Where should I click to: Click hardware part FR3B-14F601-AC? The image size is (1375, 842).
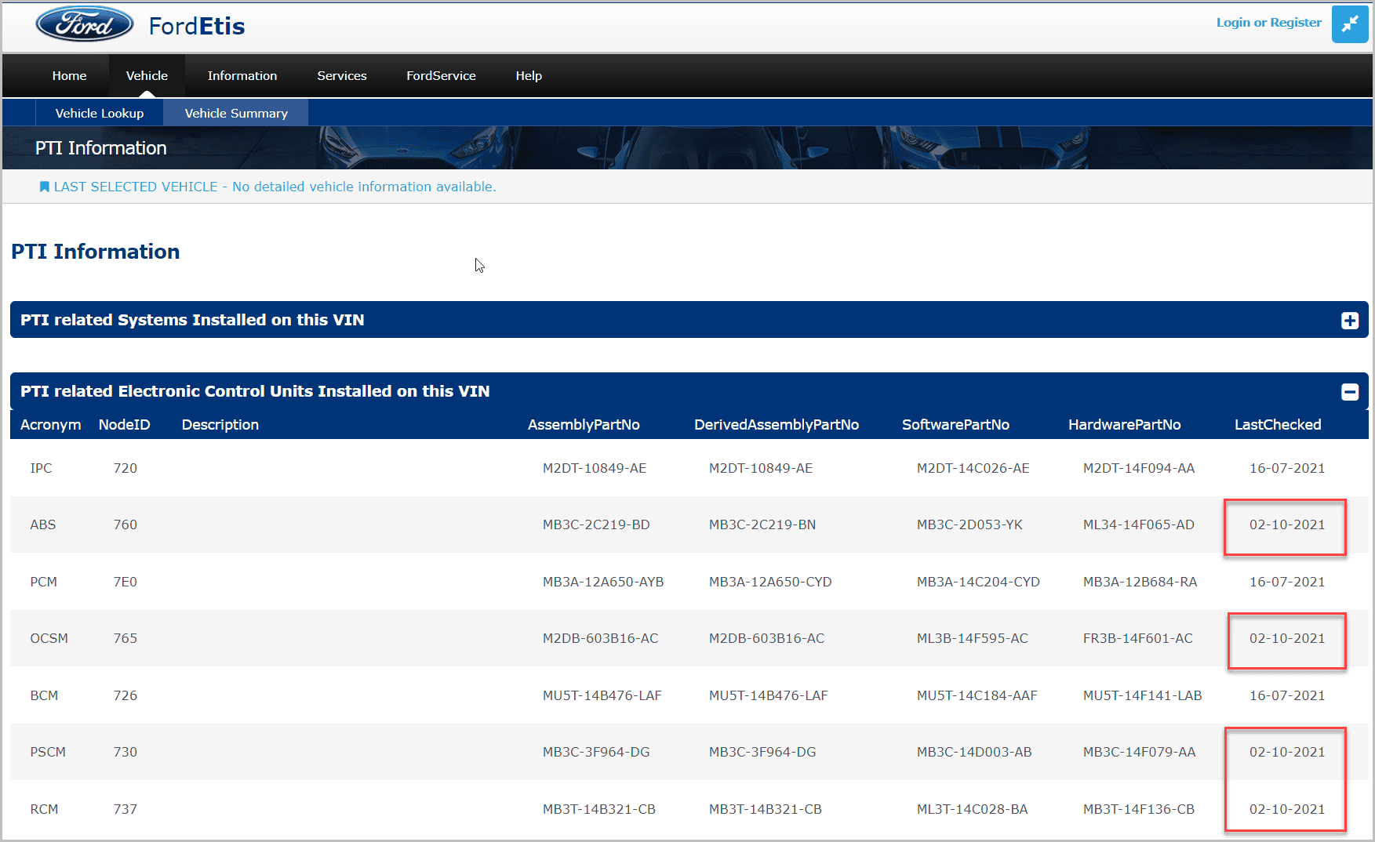point(1138,638)
